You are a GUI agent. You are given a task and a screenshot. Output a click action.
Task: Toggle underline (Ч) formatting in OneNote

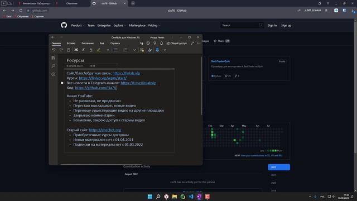tap(91, 50)
